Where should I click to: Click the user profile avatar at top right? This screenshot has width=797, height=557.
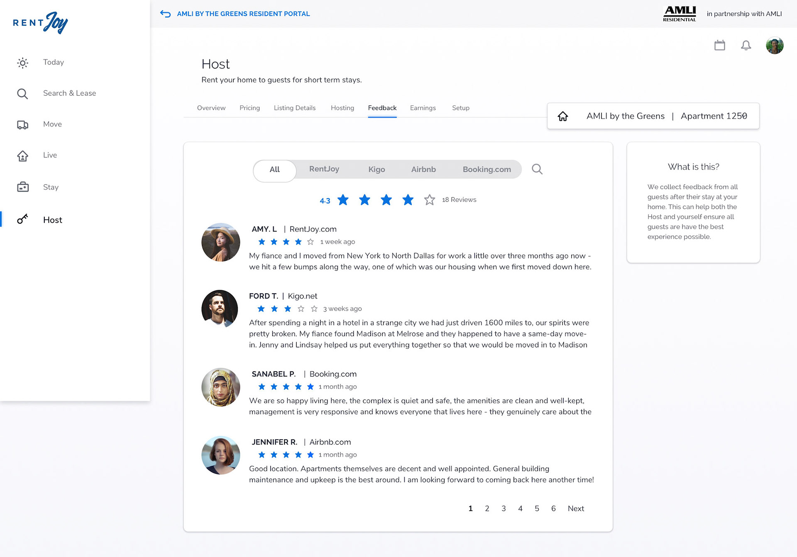(774, 46)
